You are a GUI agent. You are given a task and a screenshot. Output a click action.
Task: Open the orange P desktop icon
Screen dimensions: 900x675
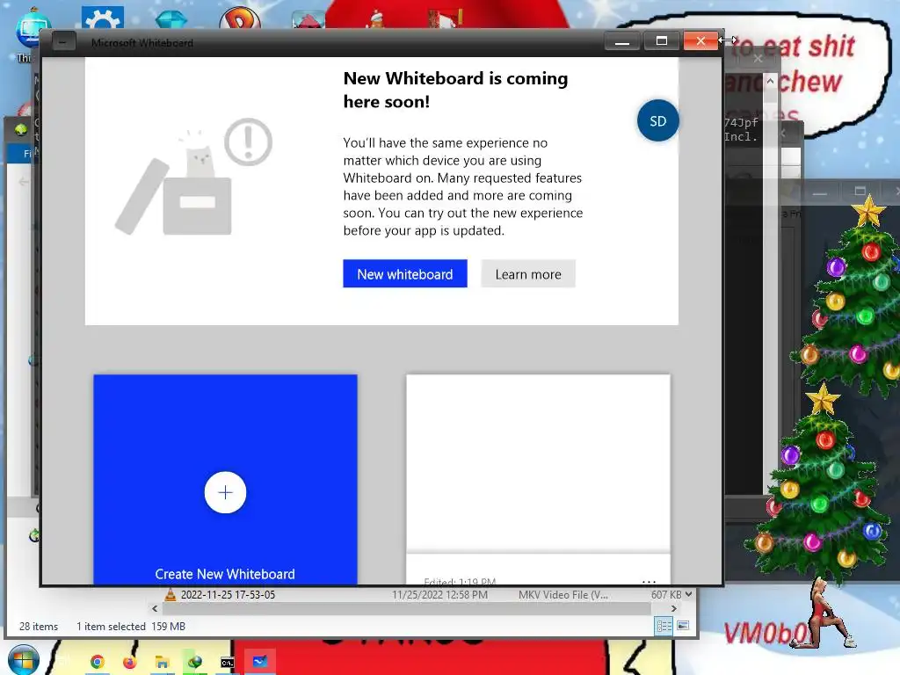(x=240, y=18)
